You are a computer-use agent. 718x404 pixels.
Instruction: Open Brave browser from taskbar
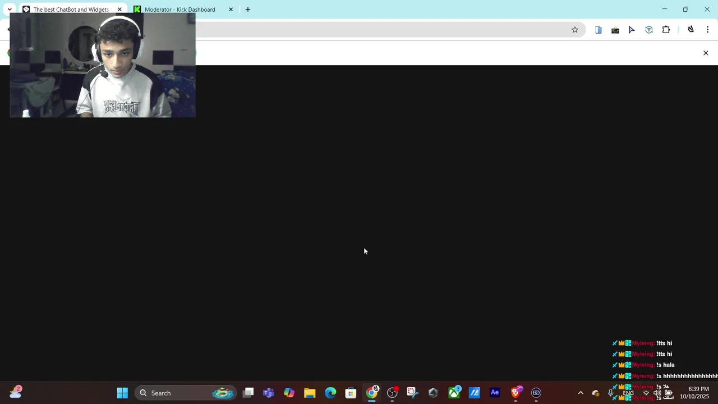click(516, 393)
